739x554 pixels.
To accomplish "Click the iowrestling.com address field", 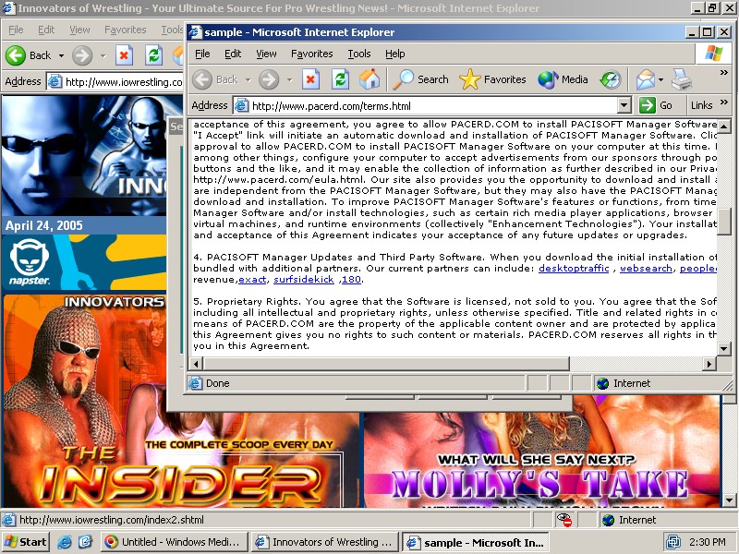I will pos(115,82).
